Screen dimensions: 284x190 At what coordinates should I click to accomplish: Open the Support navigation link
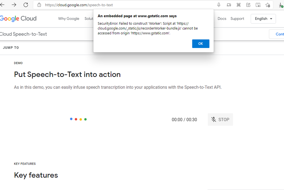[237, 19]
